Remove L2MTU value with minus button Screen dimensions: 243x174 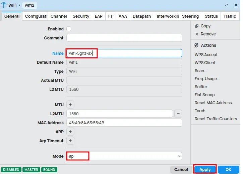[179, 114]
